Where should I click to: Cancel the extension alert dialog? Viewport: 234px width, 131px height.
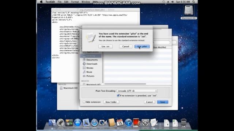pyautogui.click(x=126, y=47)
